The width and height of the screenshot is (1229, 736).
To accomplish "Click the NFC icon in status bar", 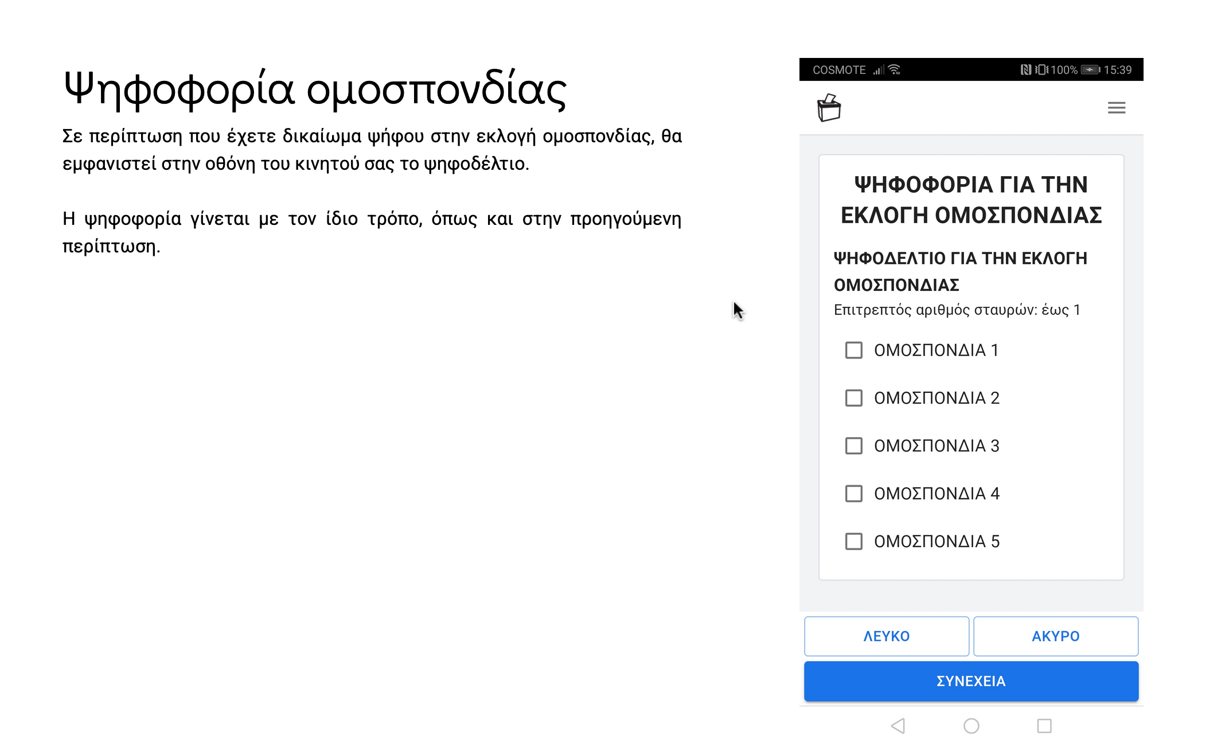I will pyautogui.click(x=1025, y=70).
